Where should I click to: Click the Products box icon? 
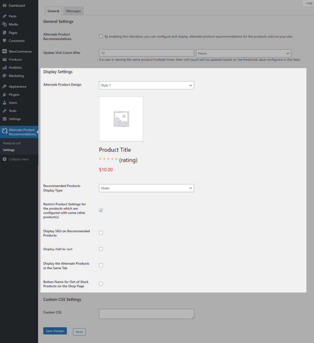4,59
